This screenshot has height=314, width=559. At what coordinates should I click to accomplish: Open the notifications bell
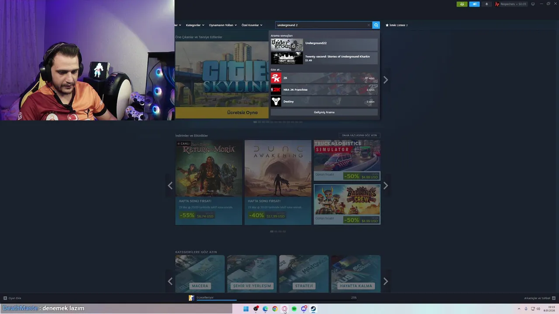[x=487, y=4]
